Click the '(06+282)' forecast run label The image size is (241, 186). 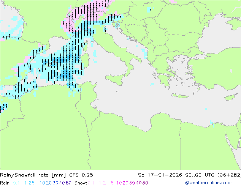(229, 175)
